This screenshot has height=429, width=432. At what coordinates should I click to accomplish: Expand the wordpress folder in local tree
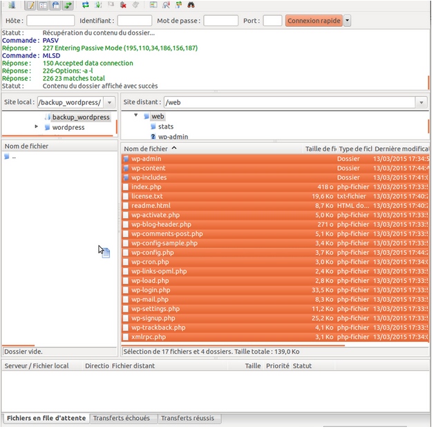[37, 126]
